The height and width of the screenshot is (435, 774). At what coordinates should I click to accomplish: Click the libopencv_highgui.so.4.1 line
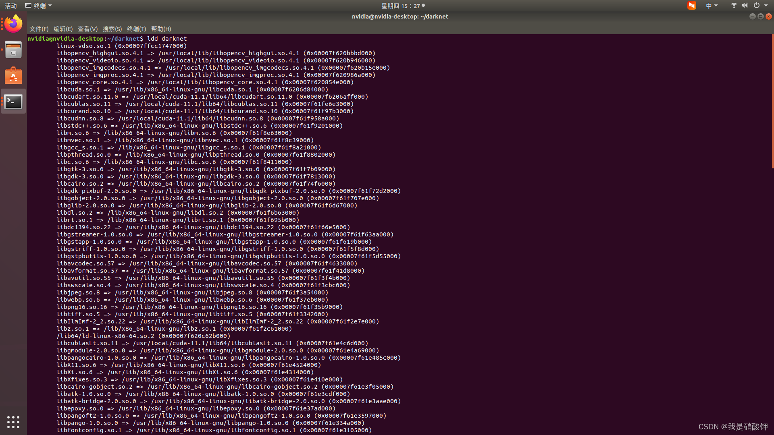coord(216,53)
